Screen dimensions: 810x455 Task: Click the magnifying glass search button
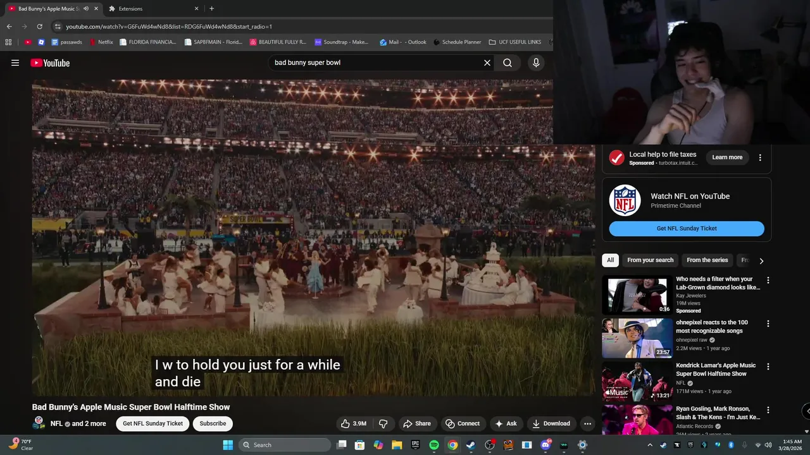pos(508,63)
